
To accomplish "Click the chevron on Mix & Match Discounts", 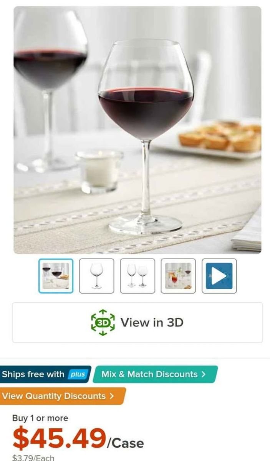I will point(203,374).
